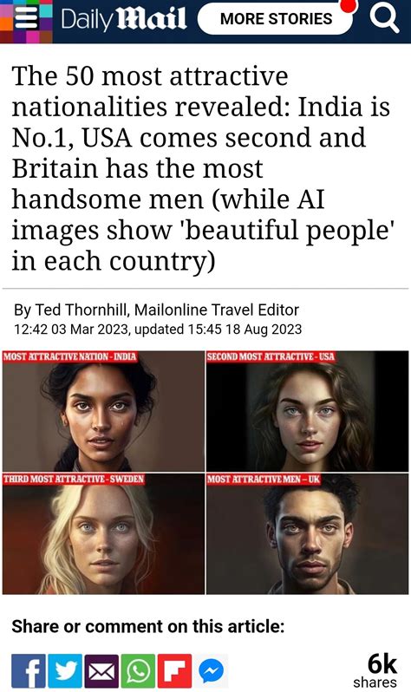This screenshot has width=411, height=692.
Task: Share article on Twitter
Action: pos(65,671)
